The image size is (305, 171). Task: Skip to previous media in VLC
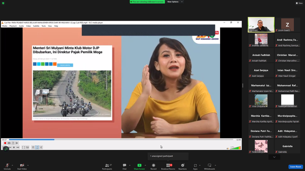(10, 148)
